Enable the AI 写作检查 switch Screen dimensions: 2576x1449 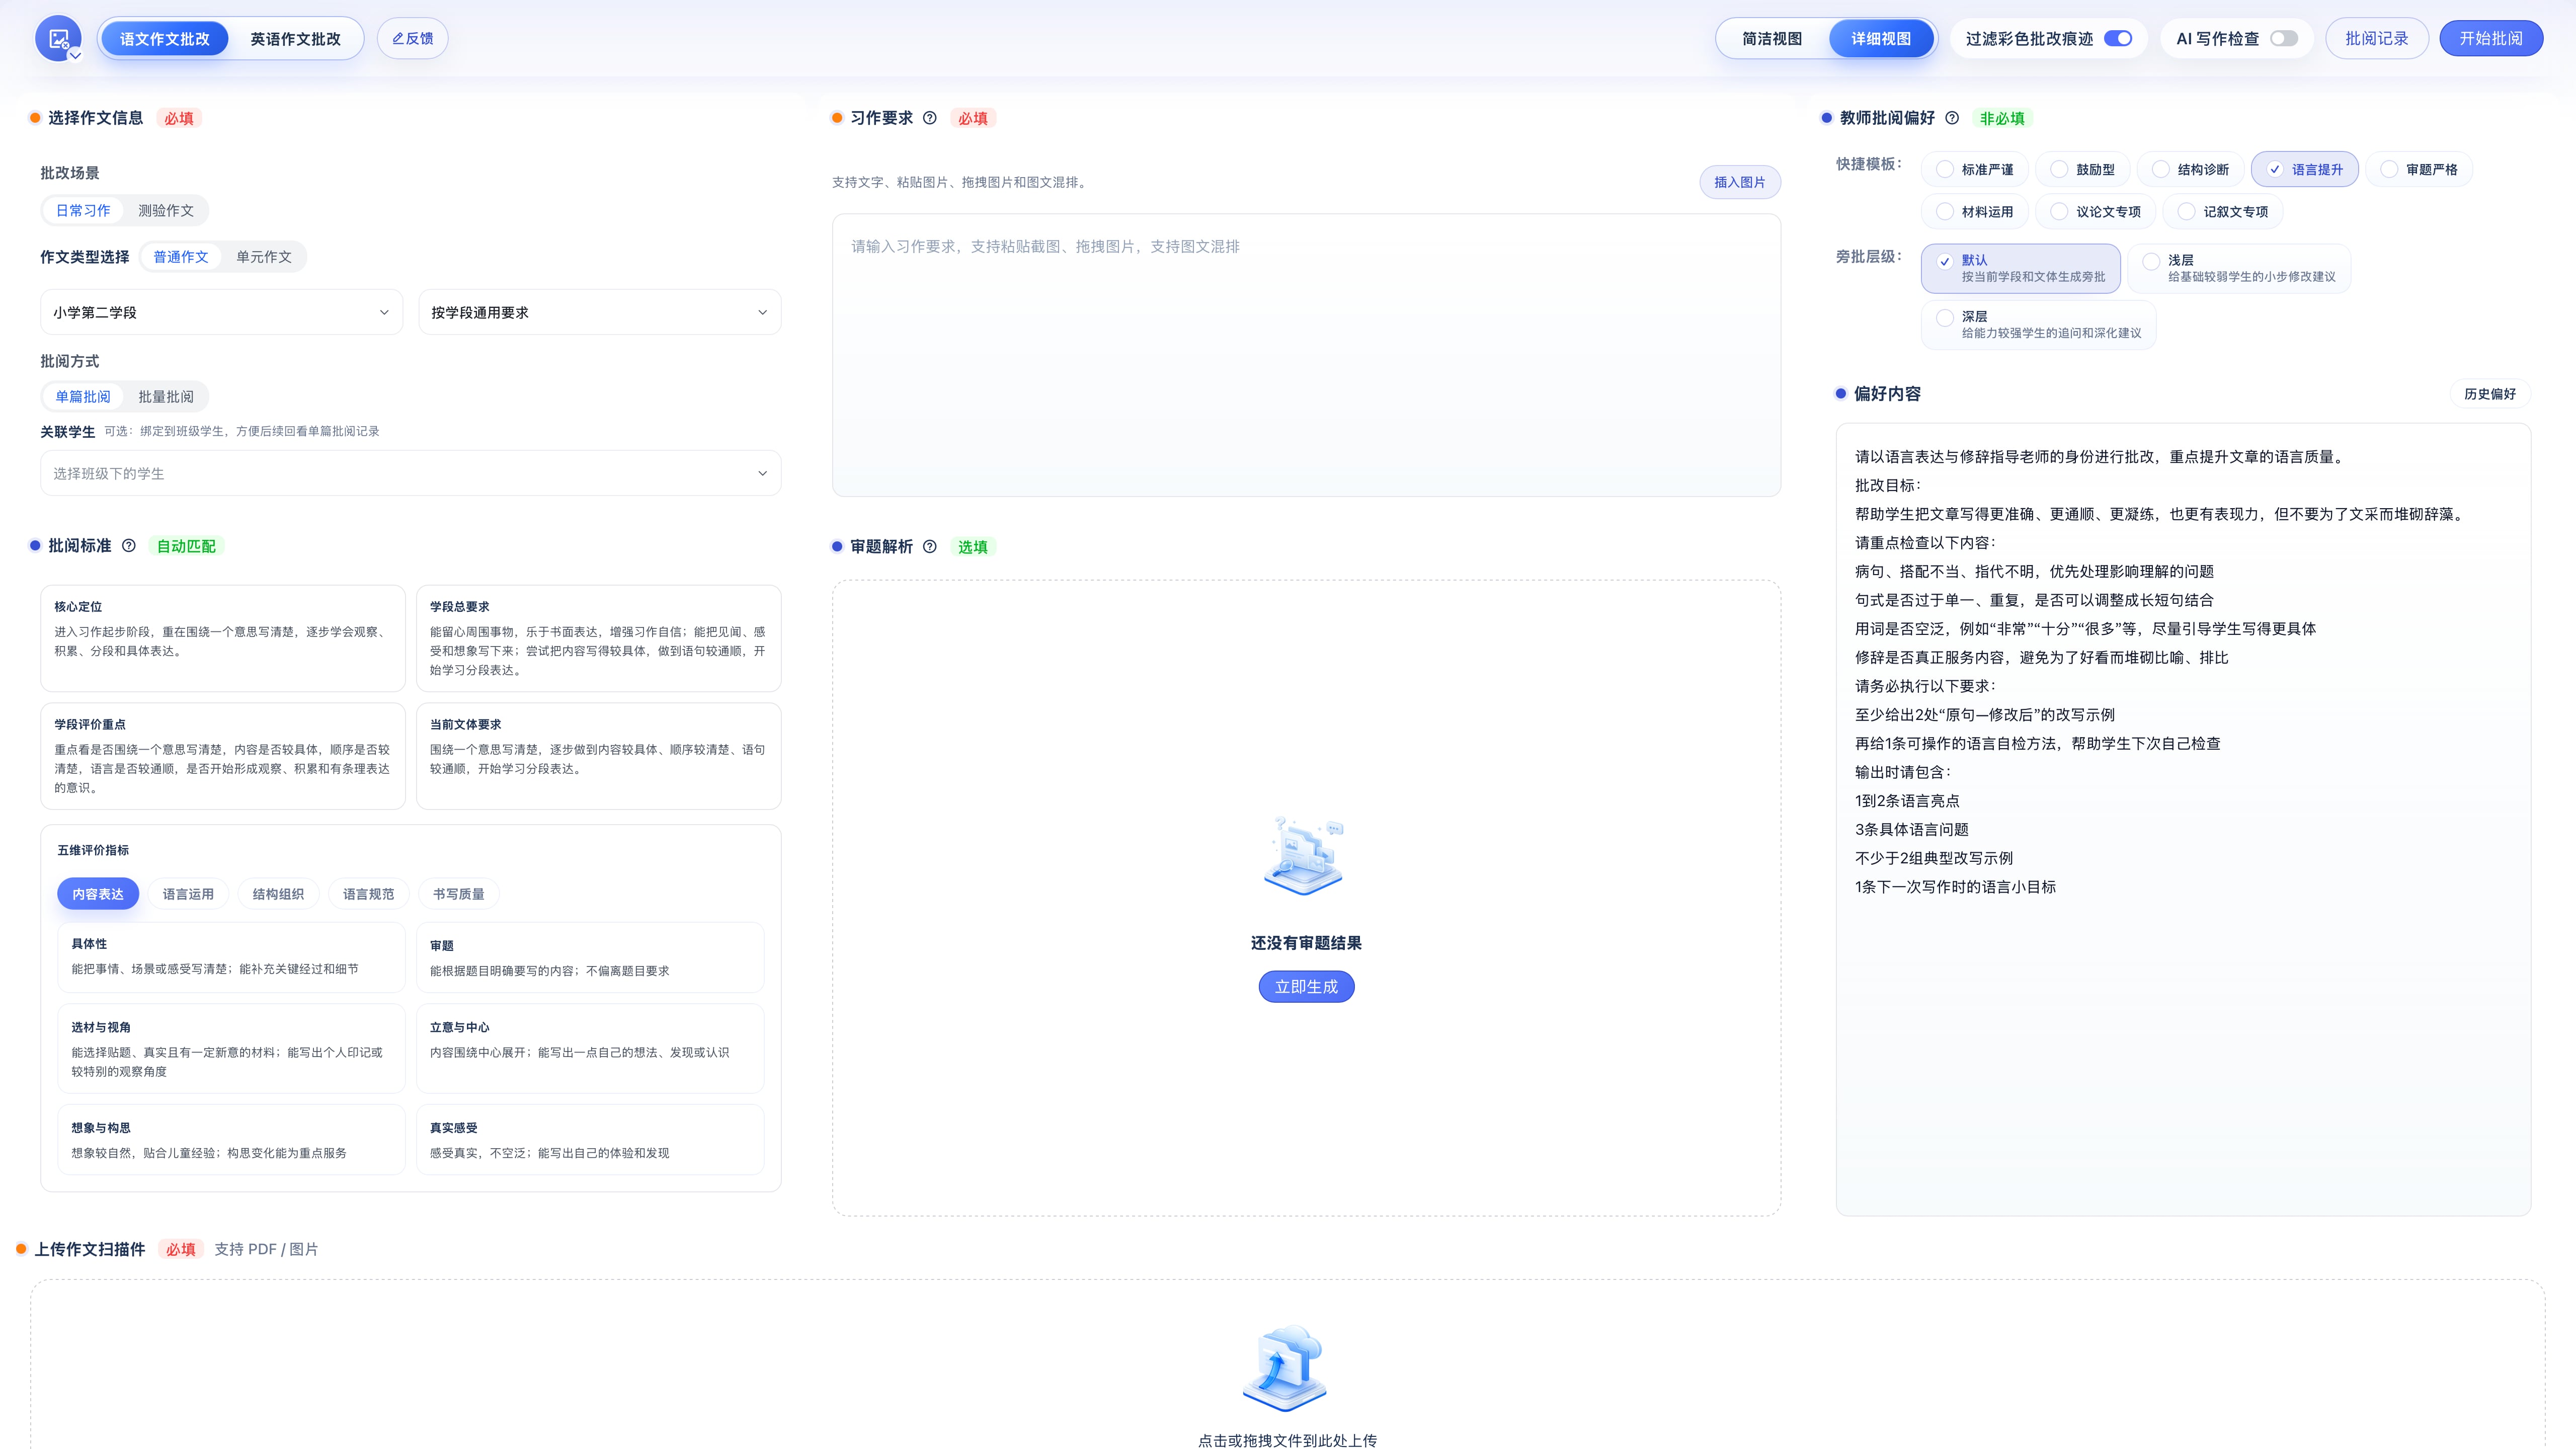coord(2284,38)
